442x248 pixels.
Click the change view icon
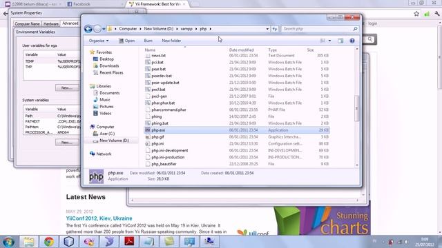[323, 41]
